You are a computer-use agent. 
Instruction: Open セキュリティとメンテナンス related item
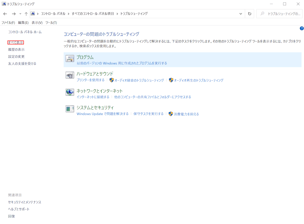click(25, 202)
